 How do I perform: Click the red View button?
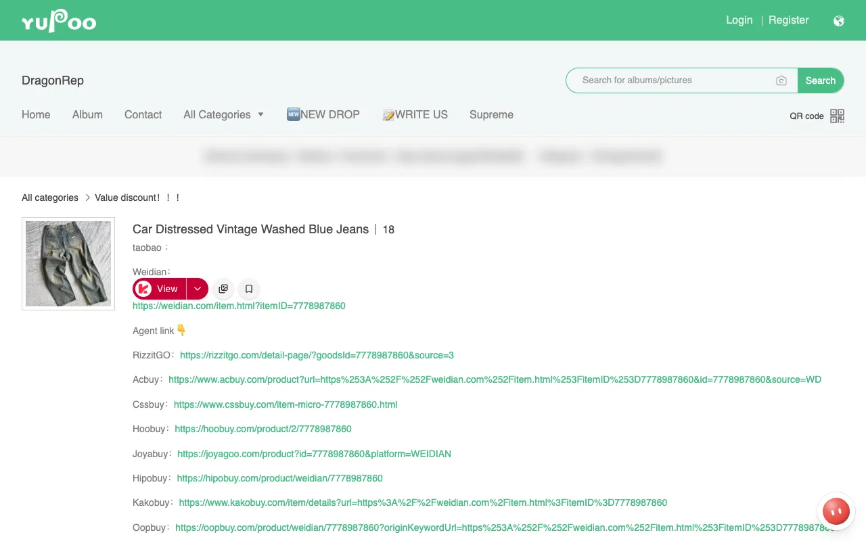coord(160,289)
